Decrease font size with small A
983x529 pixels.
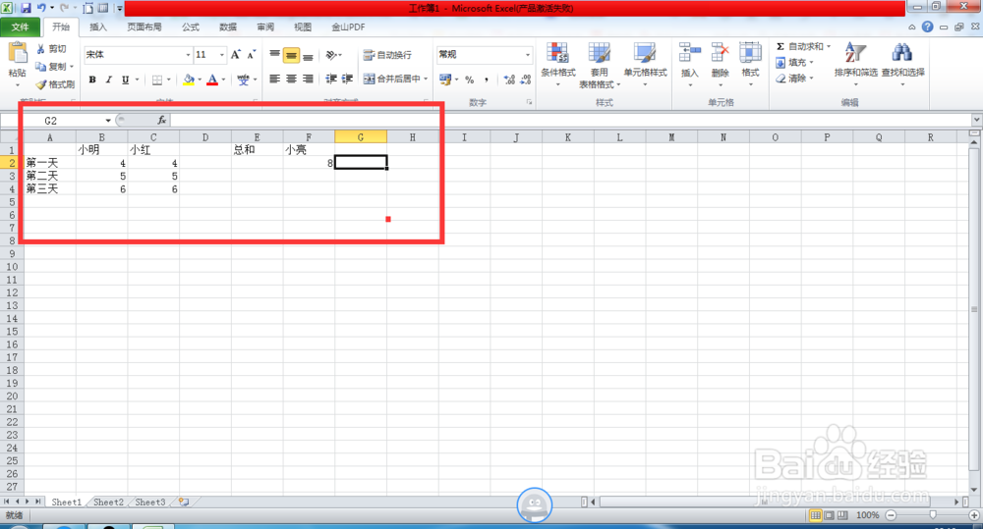[251, 54]
